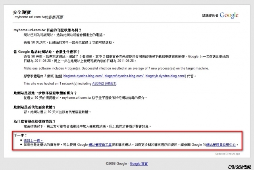Image resolution: width=254 pixels, height=170 pixels.
Task: Click the sentence 網站已列為可疑網站
Action: click(x=64, y=35)
